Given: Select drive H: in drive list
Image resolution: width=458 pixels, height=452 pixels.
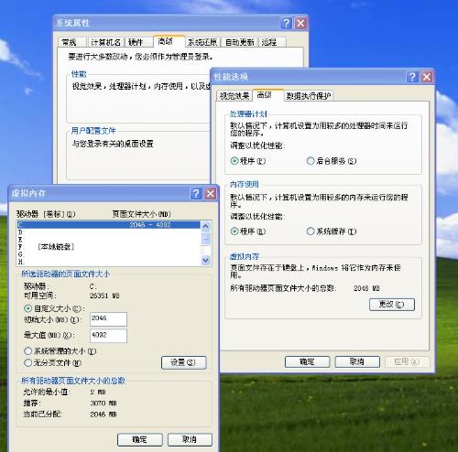Looking at the screenshot, I should [109, 262].
